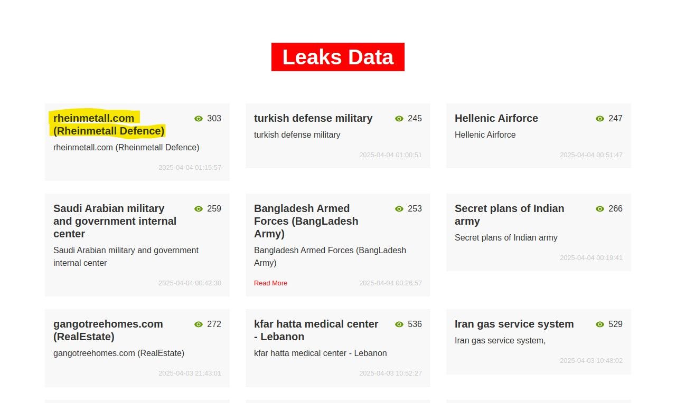Image resolution: width=676 pixels, height=403 pixels.
Task: Click the eye icon beside 245 views
Action: (399, 119)
